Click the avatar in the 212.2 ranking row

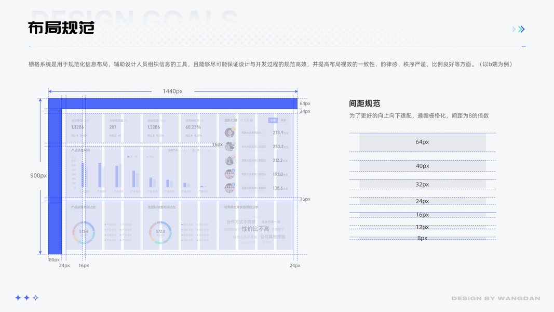(229, 160)
